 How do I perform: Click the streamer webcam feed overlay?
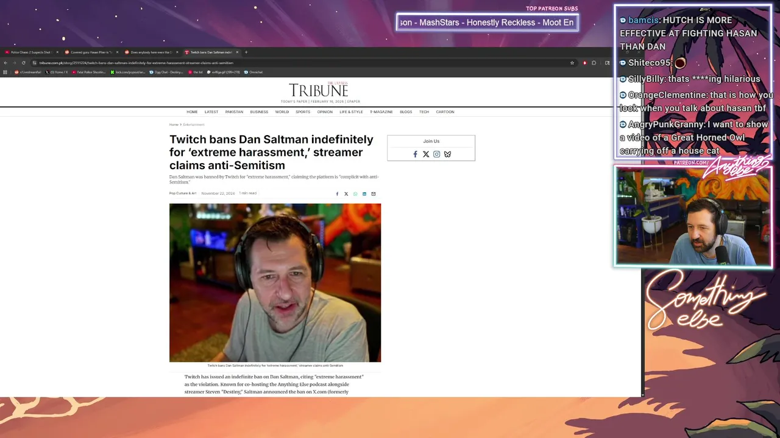[693, 217]
